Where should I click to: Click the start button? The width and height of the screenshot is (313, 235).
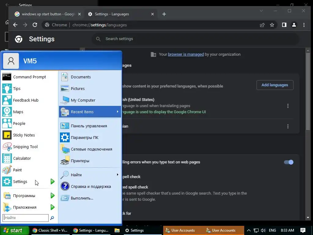tap(14, 230)
